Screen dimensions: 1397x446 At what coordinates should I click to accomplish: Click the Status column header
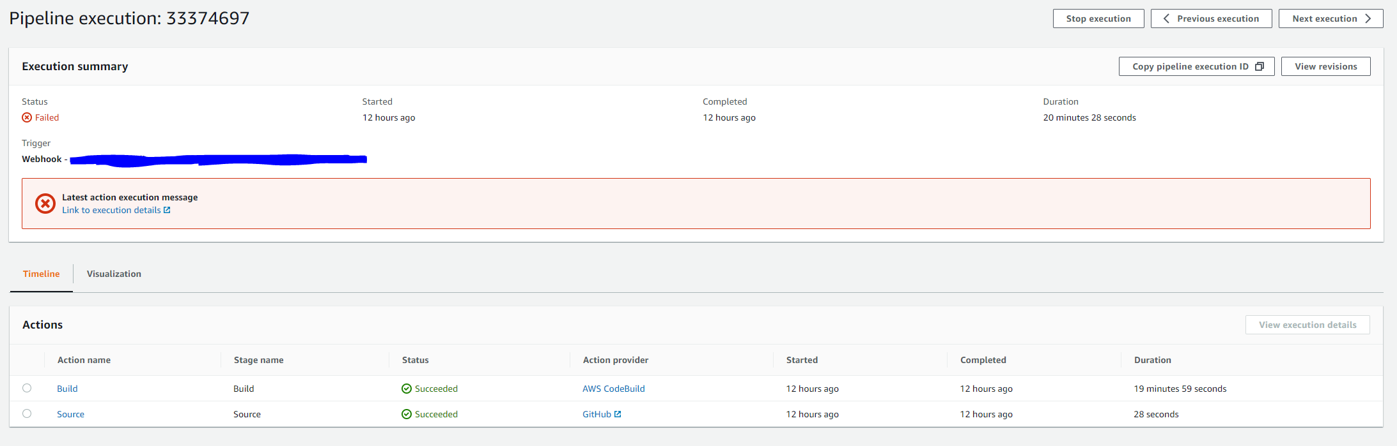tap(416, 360)
